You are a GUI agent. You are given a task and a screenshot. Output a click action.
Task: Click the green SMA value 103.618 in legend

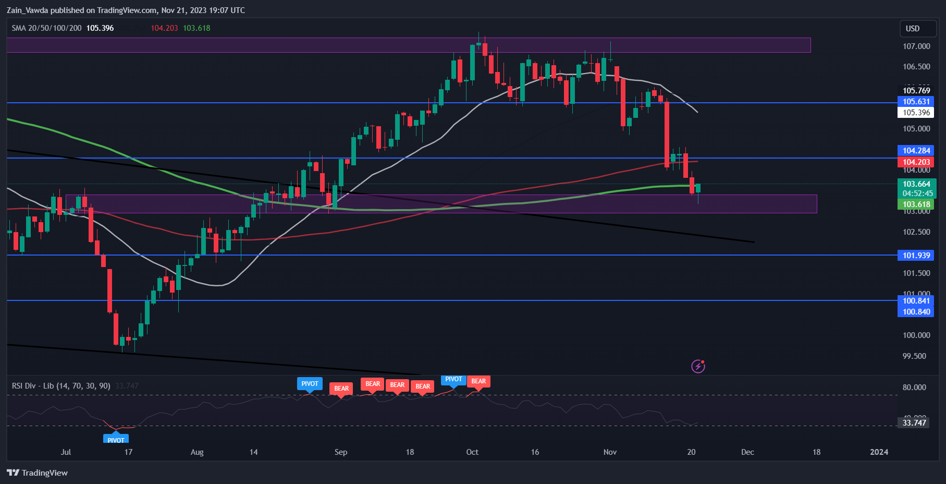click(x=196, y=28)
